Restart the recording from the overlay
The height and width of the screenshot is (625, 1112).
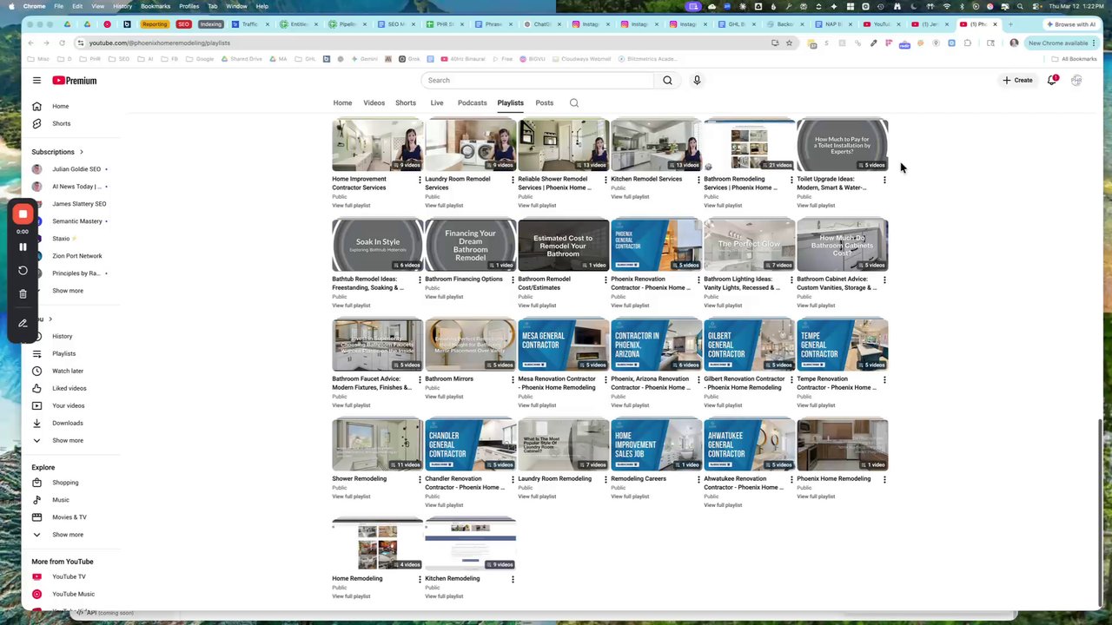[x=23, y=270]
